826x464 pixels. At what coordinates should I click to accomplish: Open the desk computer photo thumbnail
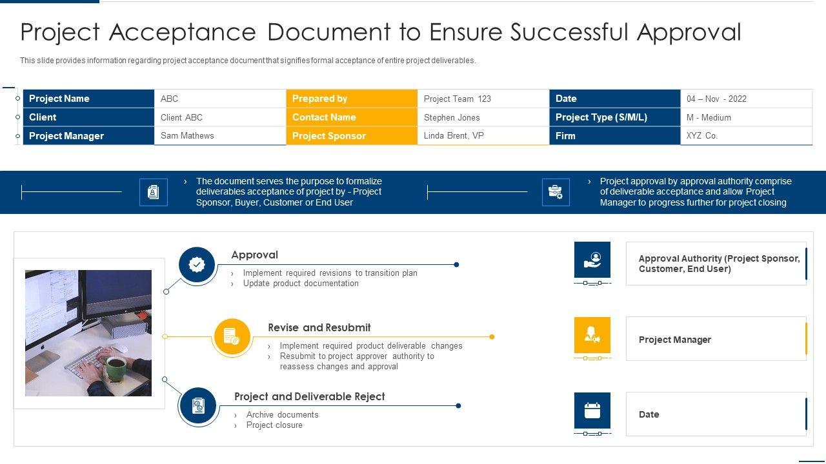pos(88,333)
